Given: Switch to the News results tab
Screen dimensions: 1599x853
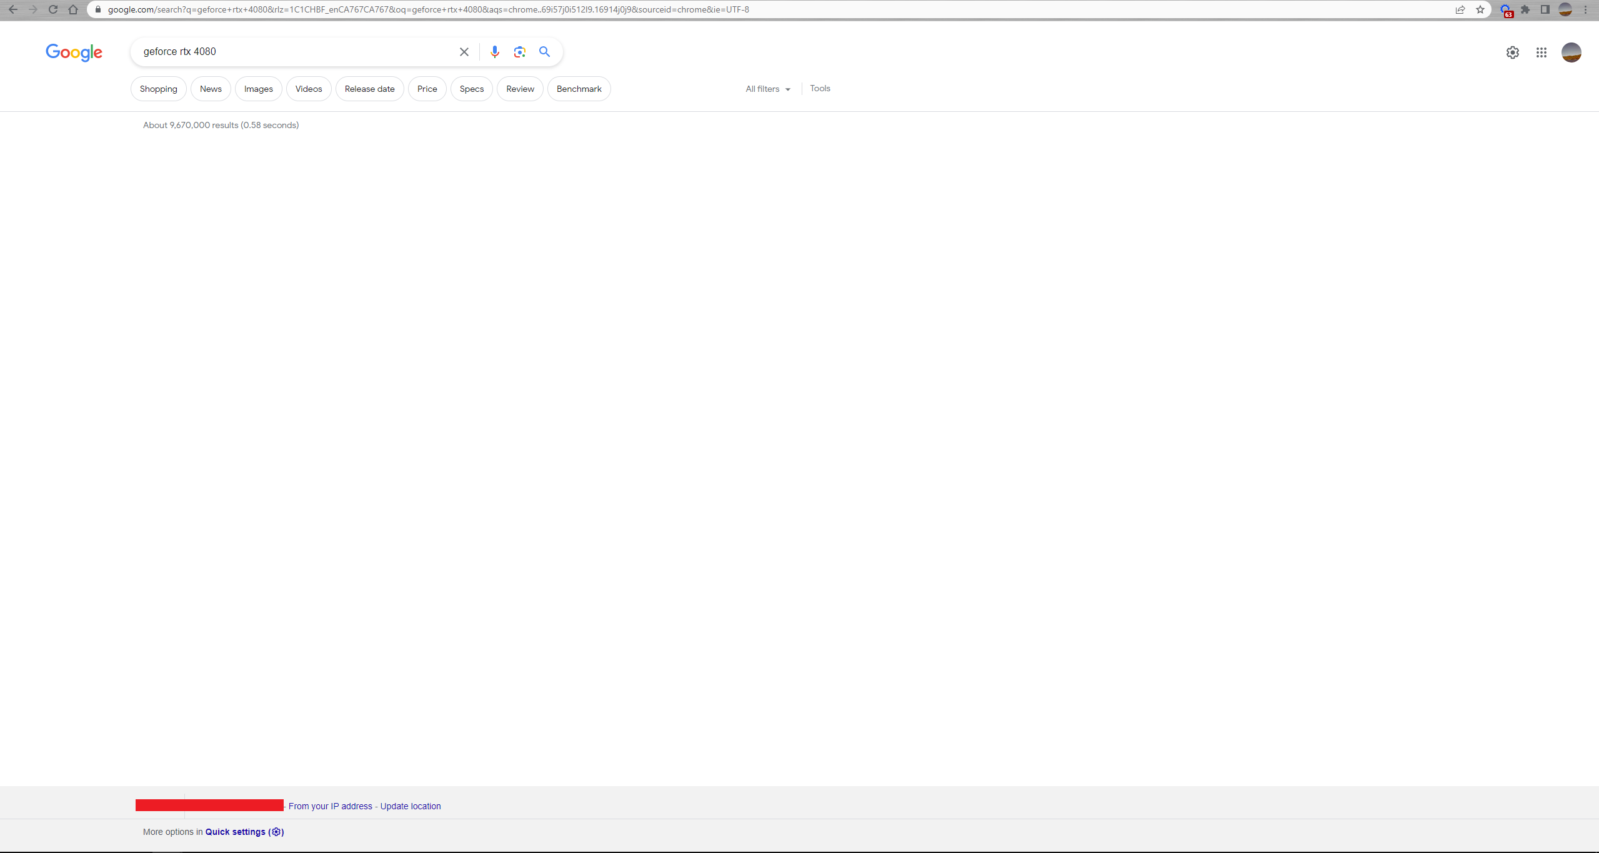Looking at the screenshot, I should click(211, 89).
